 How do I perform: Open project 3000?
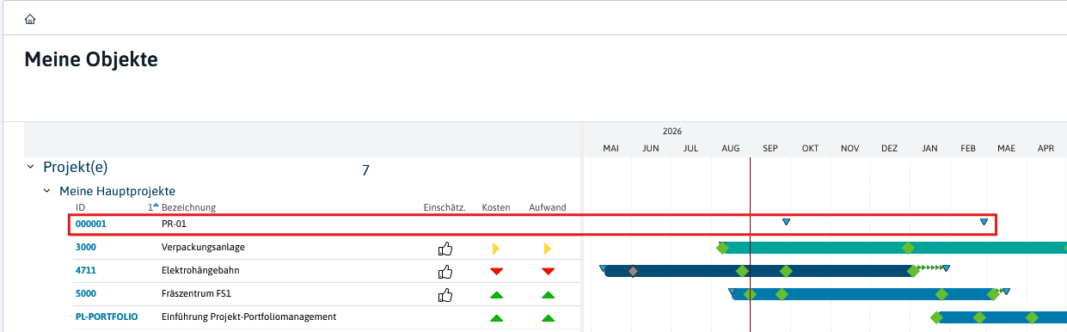pyautogui.click(x=86, y=247)
